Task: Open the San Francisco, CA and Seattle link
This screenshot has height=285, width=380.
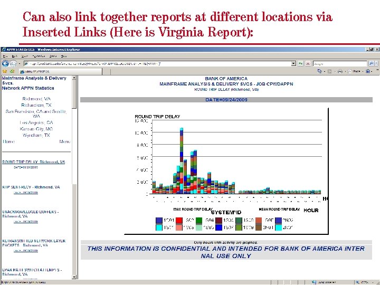Action: click(x=36, y=113)
